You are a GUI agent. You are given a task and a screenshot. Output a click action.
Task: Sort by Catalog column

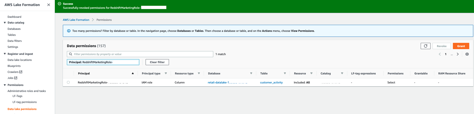342,73
